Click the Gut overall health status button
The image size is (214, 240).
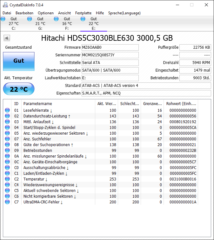click(x=19, y=61)
